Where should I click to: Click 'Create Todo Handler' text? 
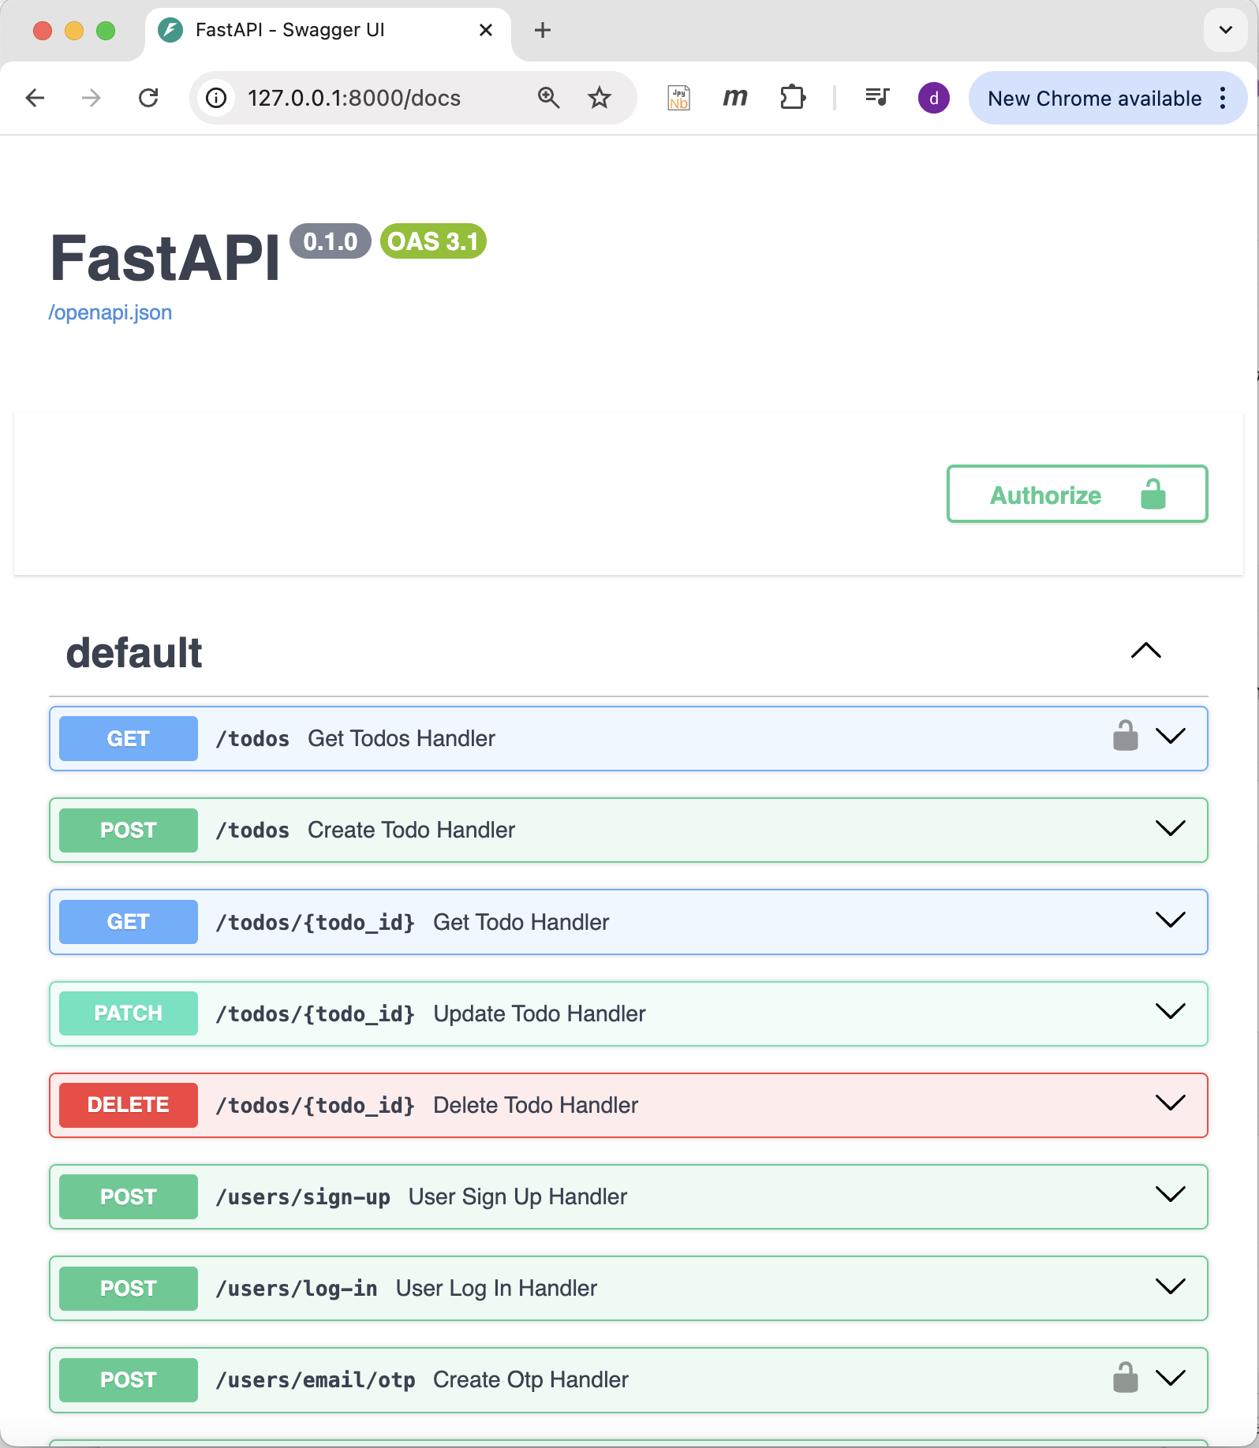(x=411, y=830)
